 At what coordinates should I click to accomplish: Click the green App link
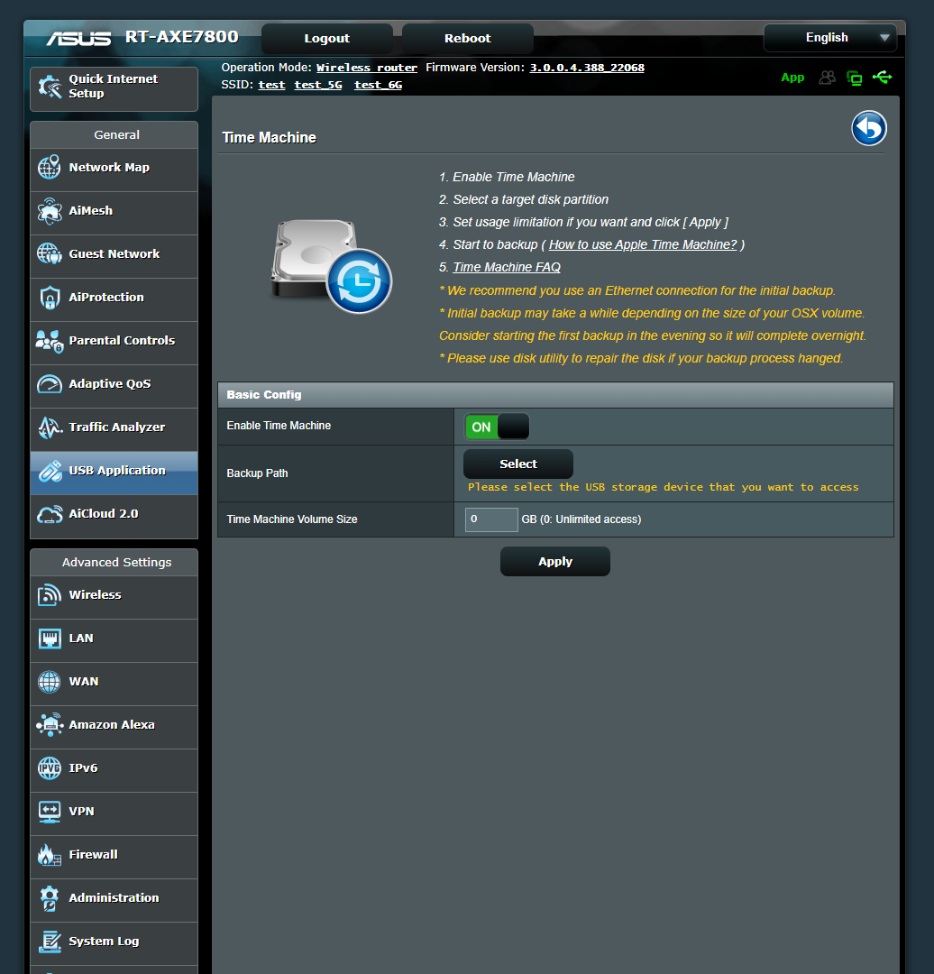coord(792,78)
